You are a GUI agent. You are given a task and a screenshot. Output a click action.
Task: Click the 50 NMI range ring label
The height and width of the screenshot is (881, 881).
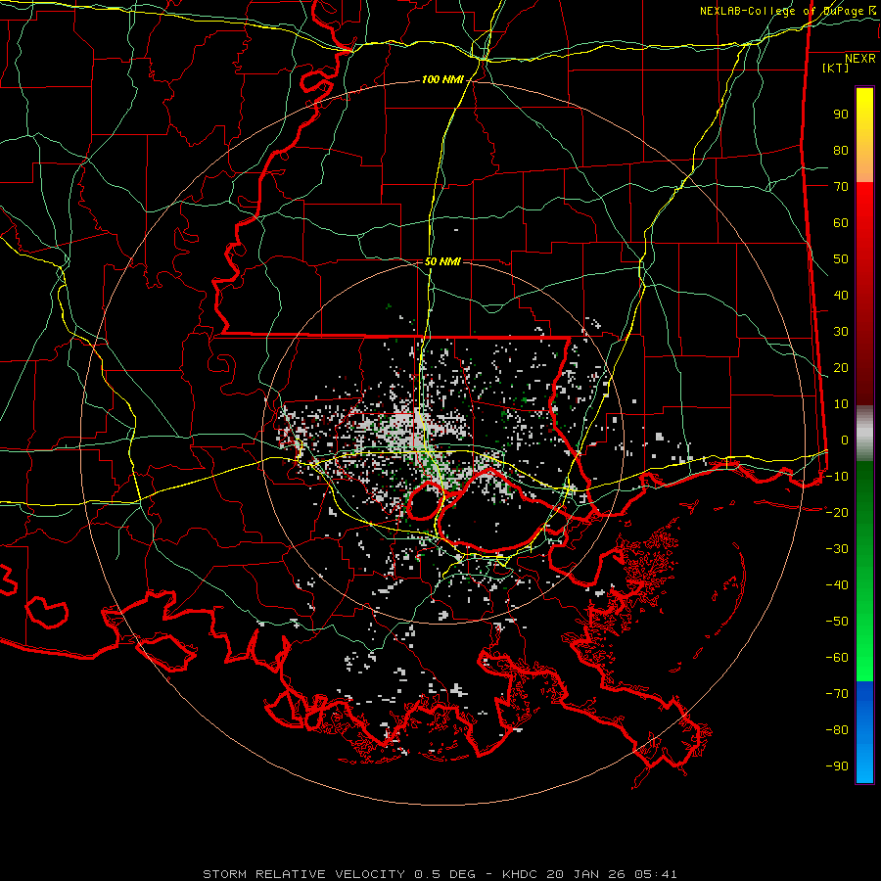pyautogui.click(x=442, y=261)
